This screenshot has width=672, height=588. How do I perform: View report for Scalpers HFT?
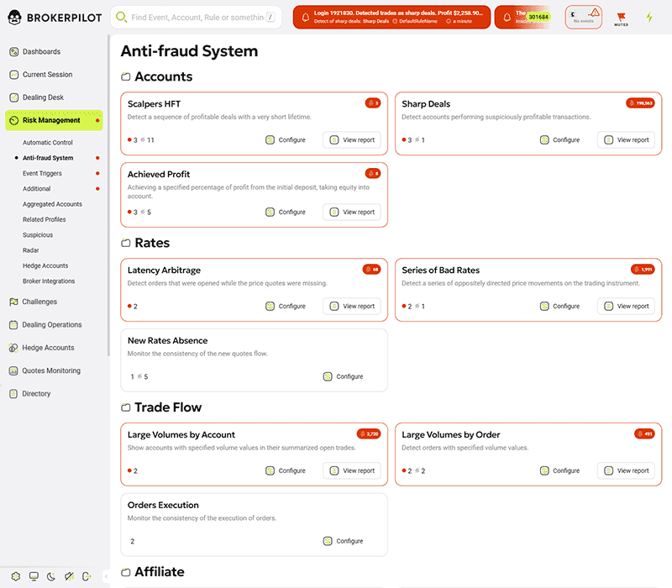pos(351,140)
